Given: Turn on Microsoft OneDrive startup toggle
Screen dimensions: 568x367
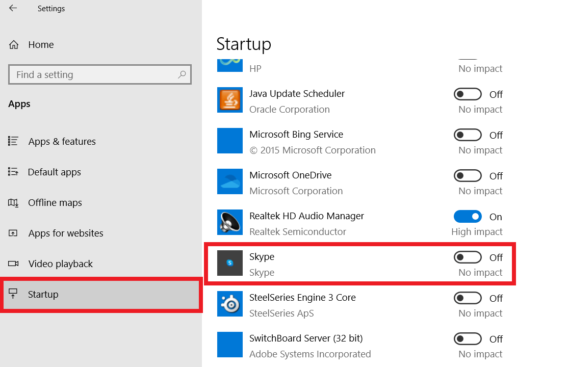Looking at the screenshot, I should point(468,176).
